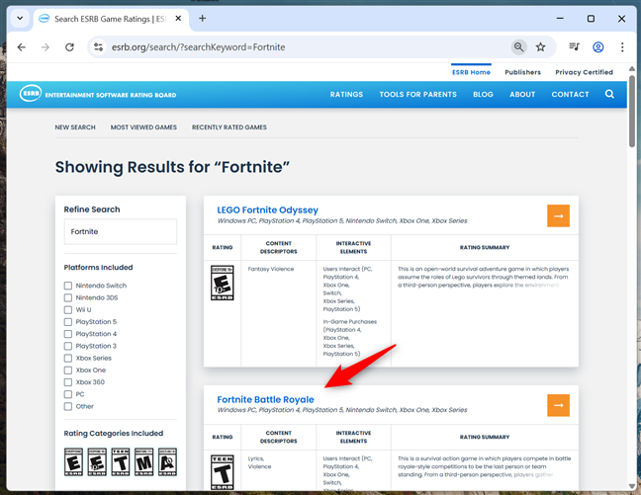This screenshot has height=495, width=641.
Task: Click the browser back arrow
Action: tap(21, 47)
